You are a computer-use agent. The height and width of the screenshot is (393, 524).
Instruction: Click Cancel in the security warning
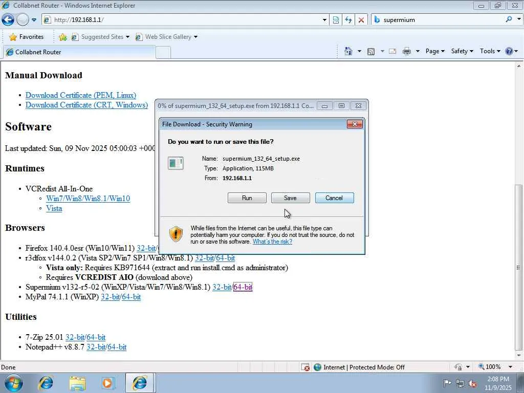point(334,198)
